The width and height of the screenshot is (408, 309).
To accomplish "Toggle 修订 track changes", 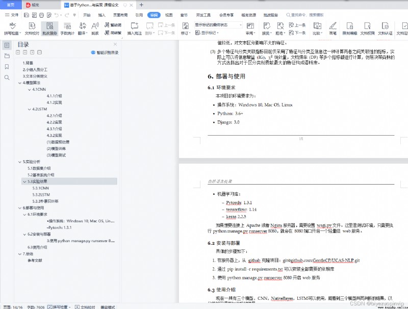I will [186, 29].
